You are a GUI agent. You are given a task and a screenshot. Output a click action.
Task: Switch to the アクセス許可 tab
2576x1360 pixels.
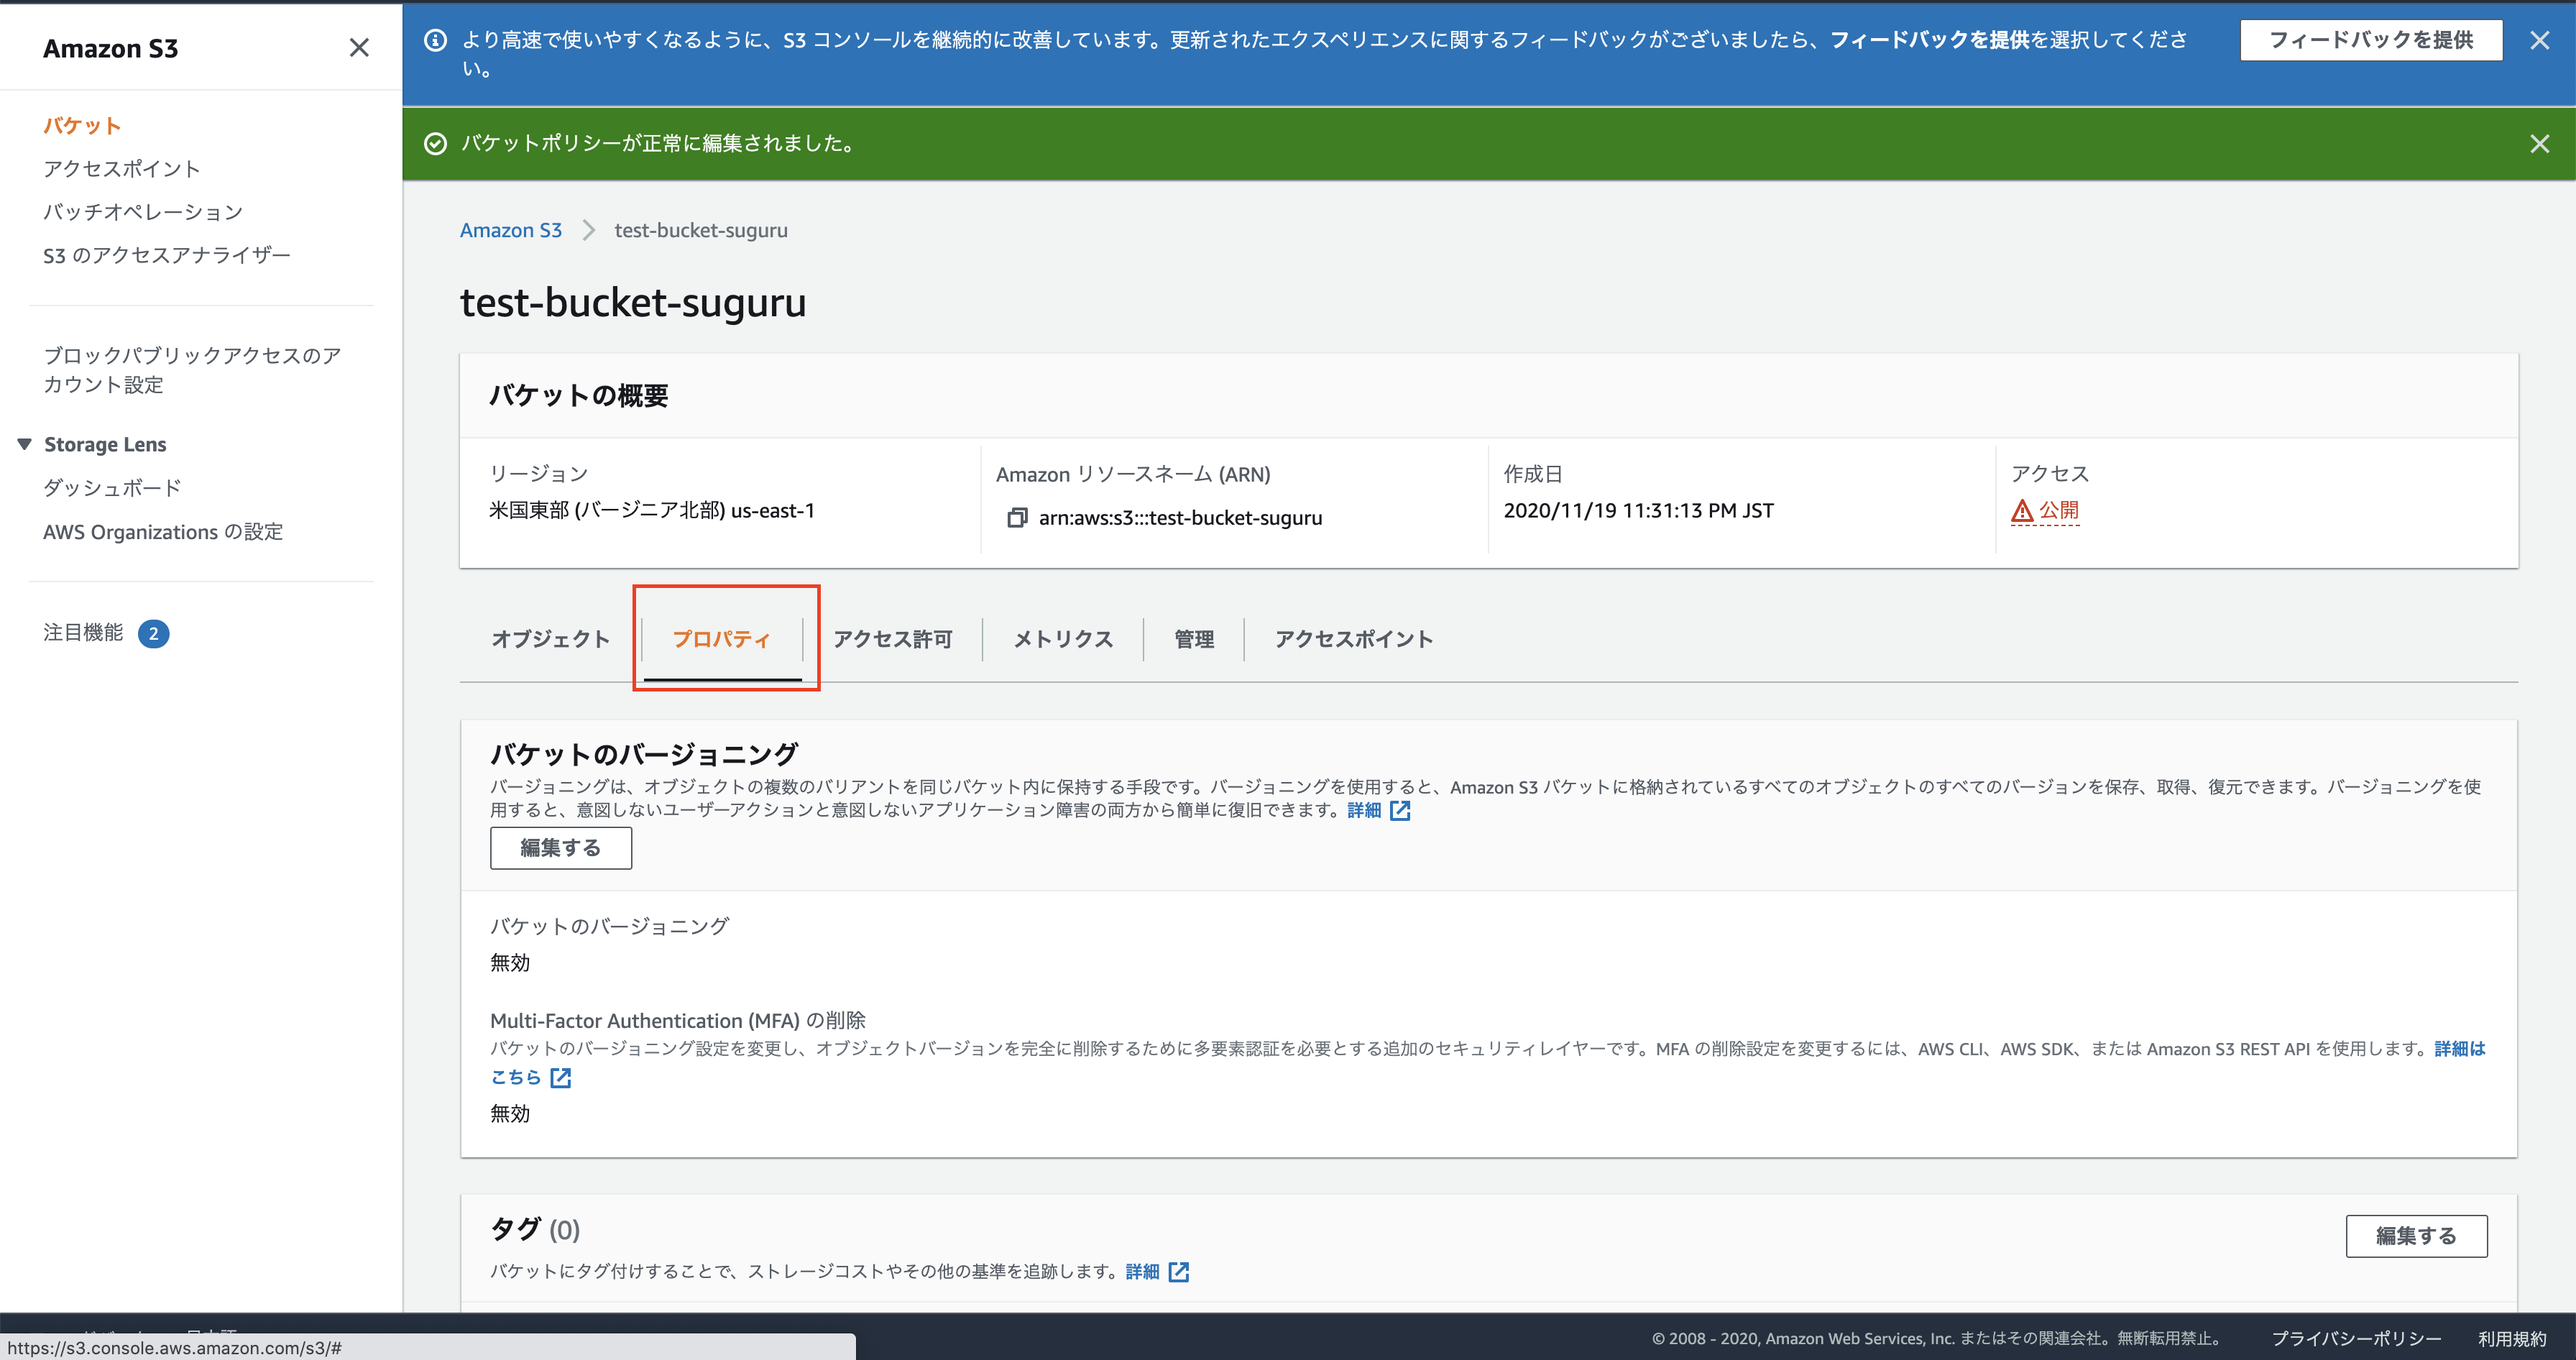click(x=892, y=639)
